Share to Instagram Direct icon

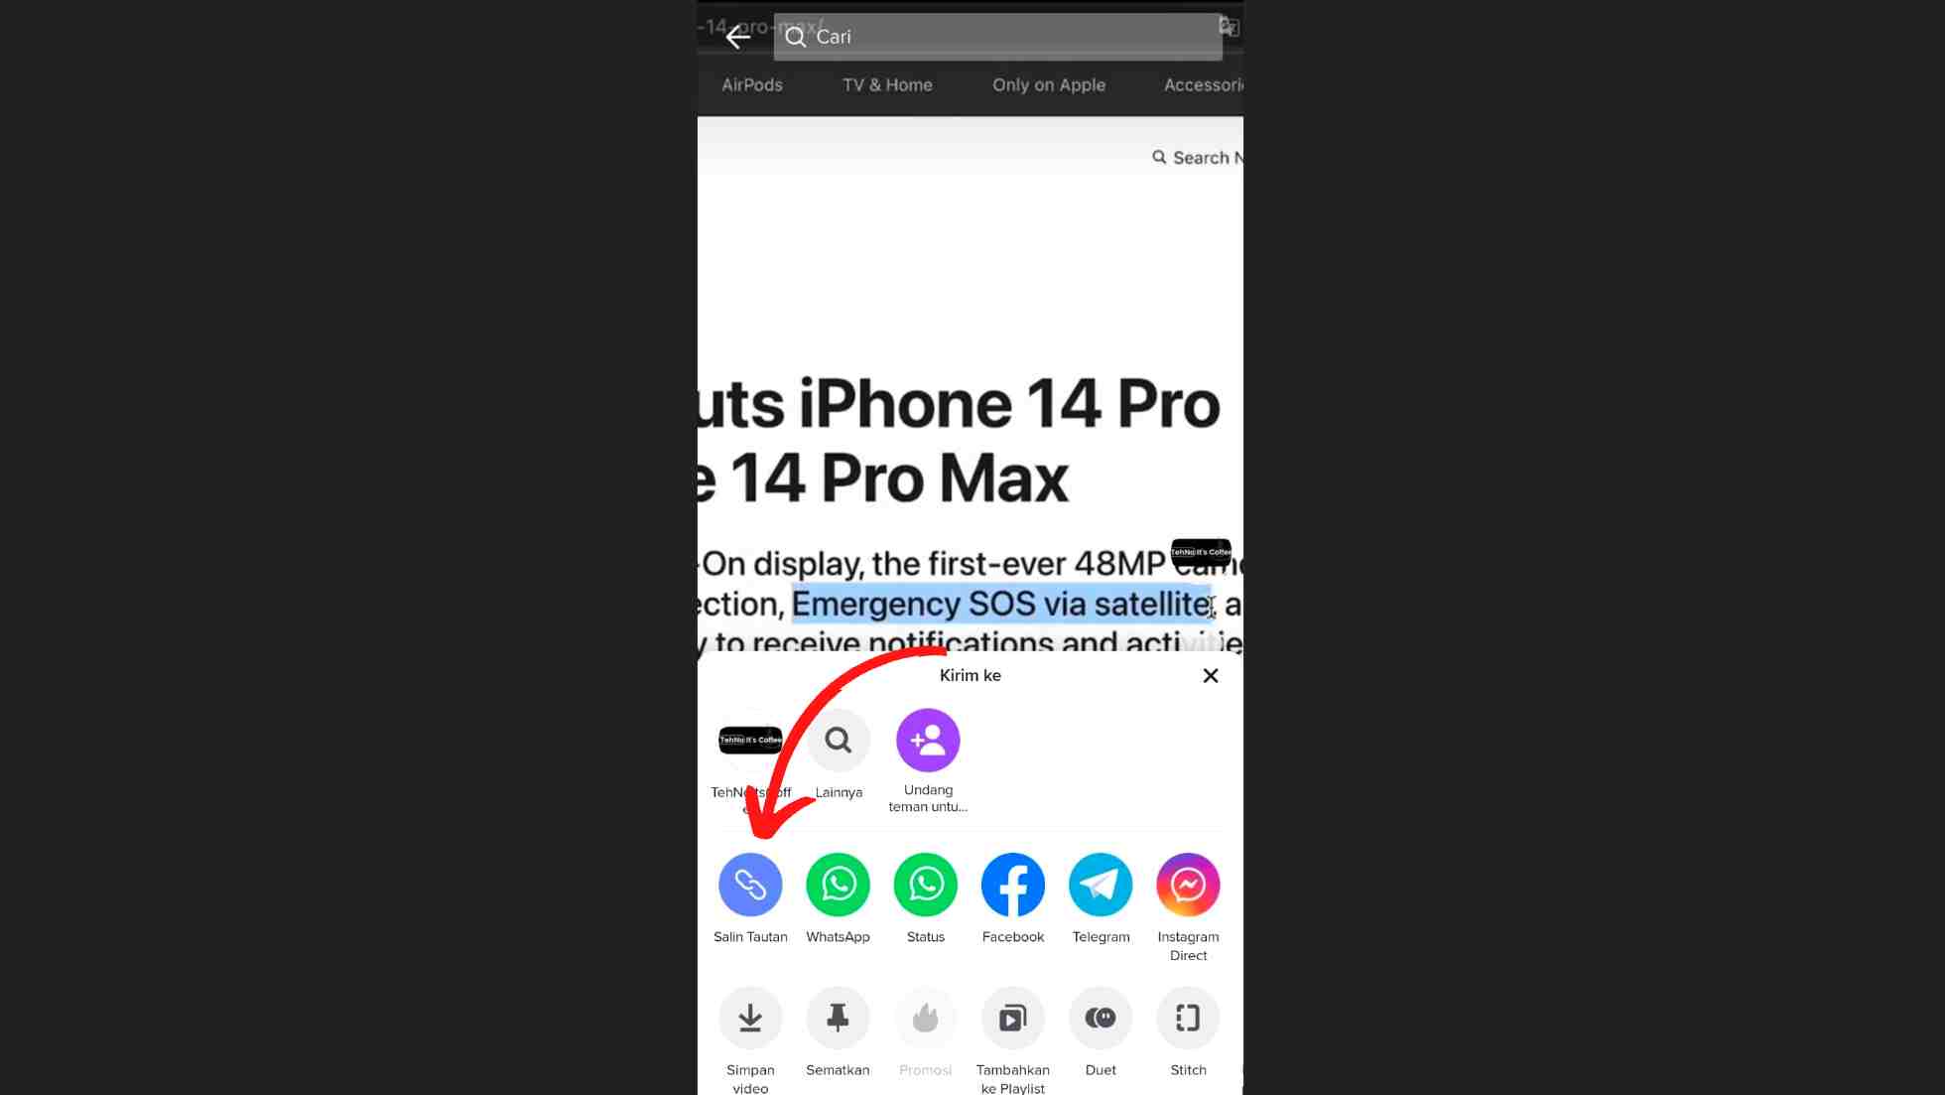1188,883
